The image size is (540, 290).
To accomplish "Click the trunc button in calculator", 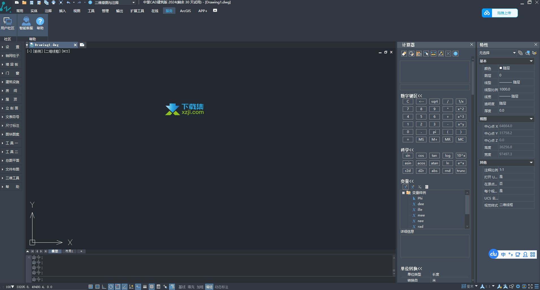I will (x=461, y=171).
